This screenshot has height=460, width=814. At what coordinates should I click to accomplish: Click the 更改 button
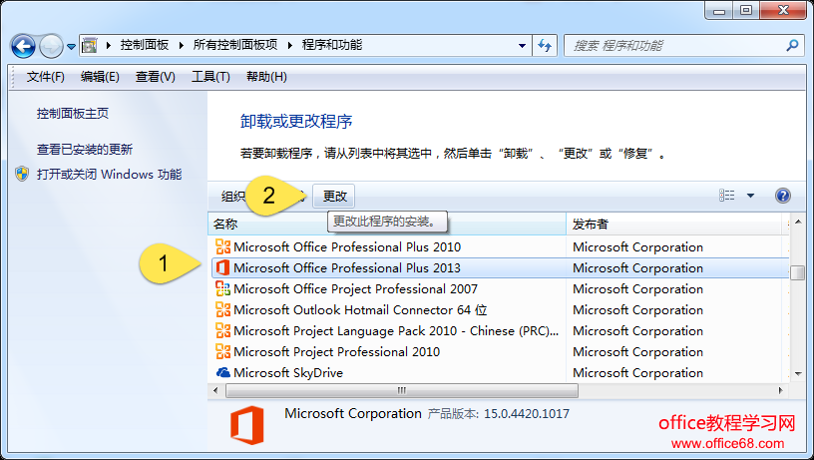(x=334, y=197)
